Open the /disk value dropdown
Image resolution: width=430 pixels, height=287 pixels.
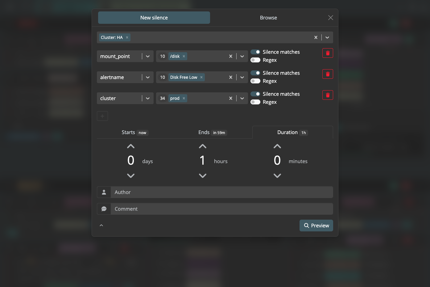coord(242,56)
